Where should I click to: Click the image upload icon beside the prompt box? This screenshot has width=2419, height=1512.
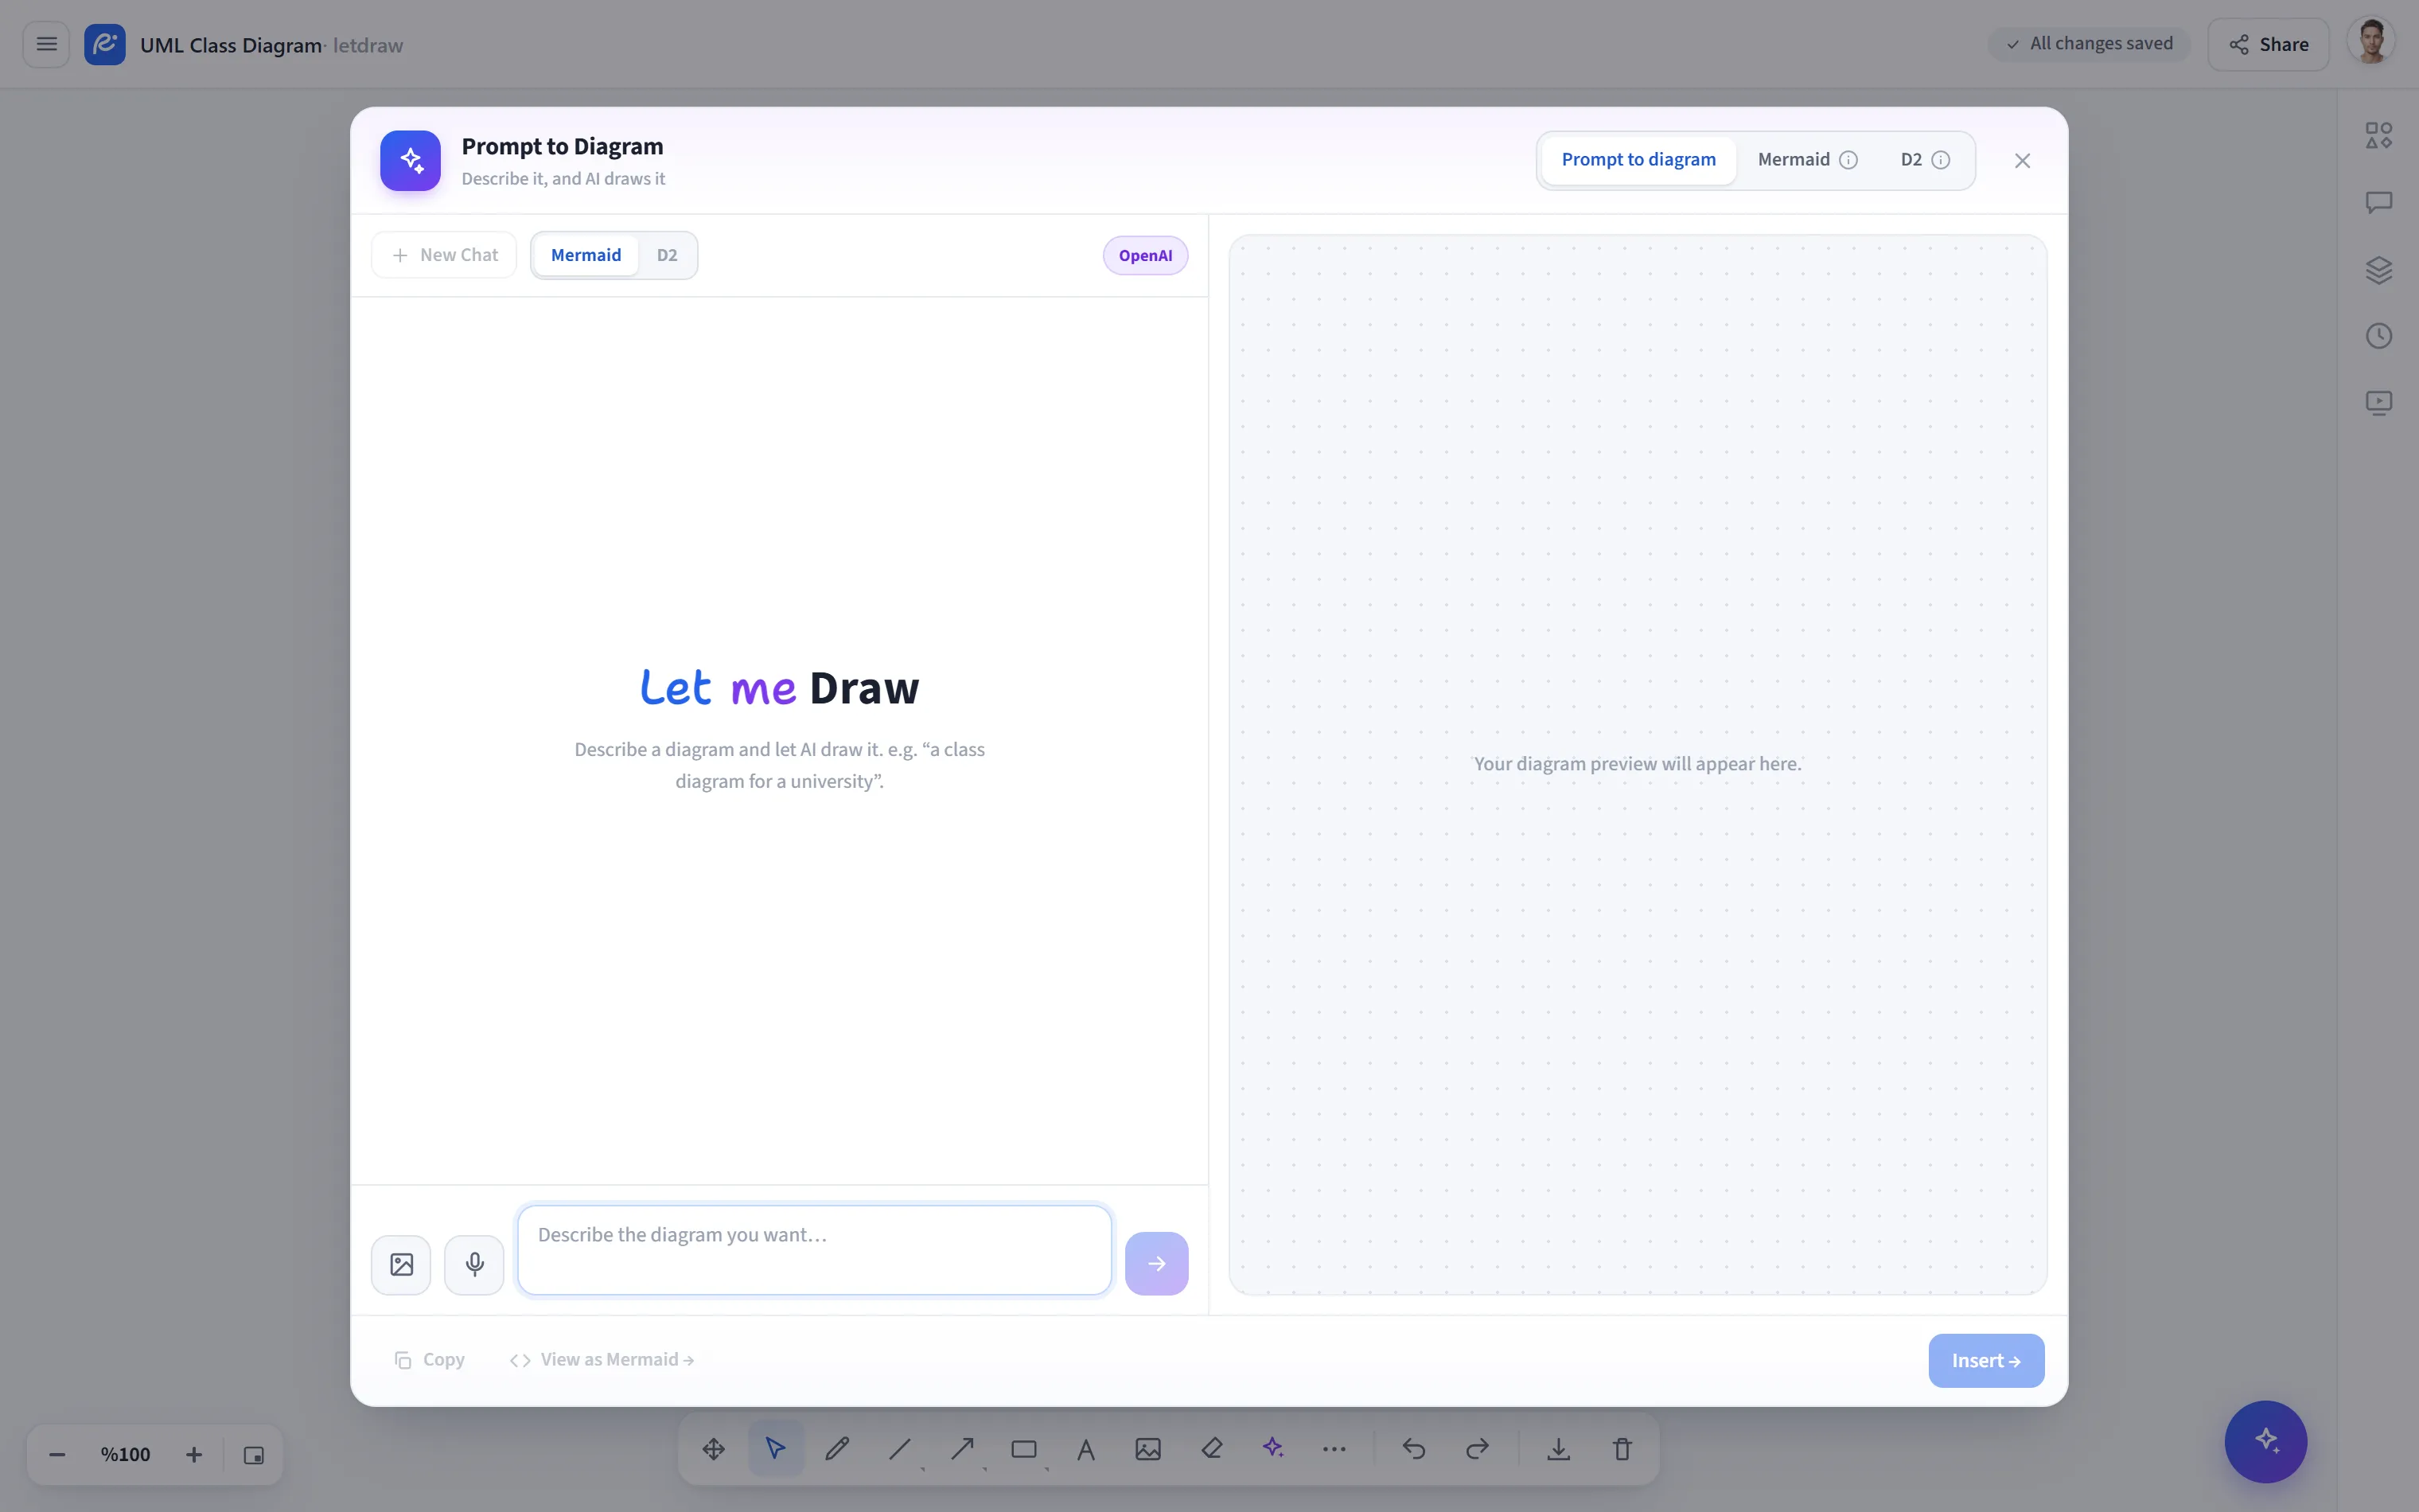(x=401, y=1264)
